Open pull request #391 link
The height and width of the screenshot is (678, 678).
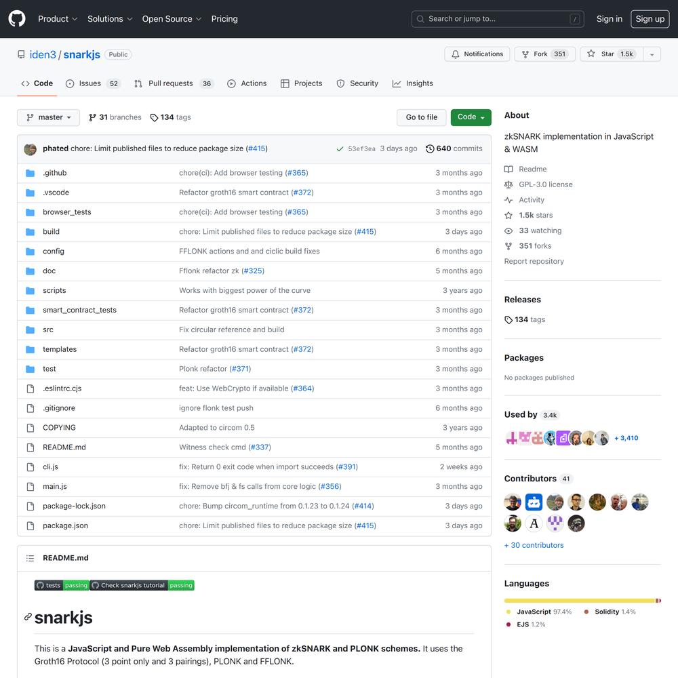346,467
